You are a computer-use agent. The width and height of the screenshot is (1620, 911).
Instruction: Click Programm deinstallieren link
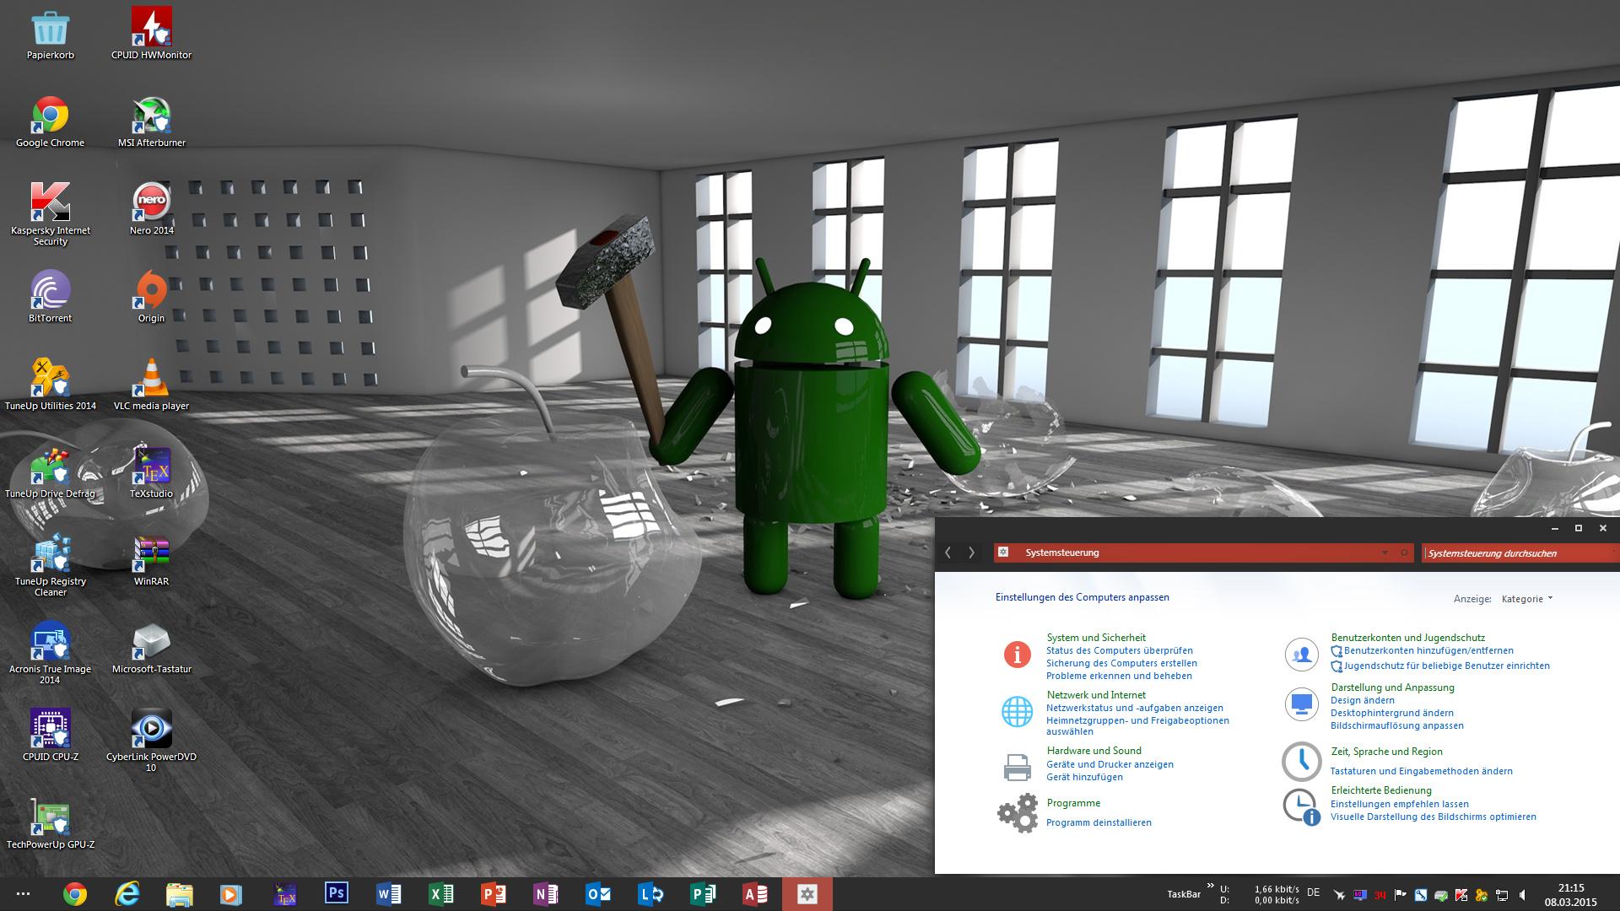(x=1099, y=822)
